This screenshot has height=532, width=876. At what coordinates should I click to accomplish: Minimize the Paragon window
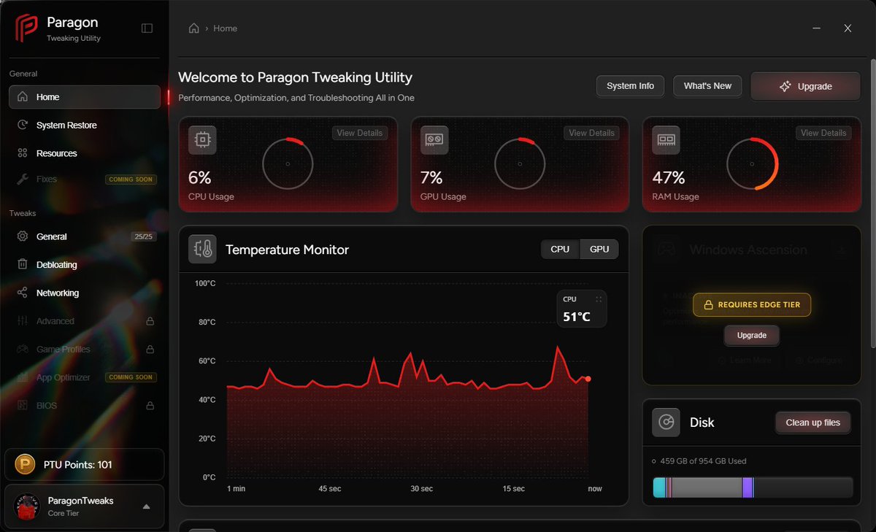pyautogui.click(x=815, y=28)
